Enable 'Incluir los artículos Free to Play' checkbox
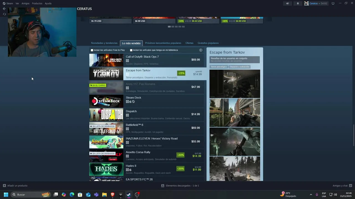This screenshot has width=355, height=199. pos(92,50)
